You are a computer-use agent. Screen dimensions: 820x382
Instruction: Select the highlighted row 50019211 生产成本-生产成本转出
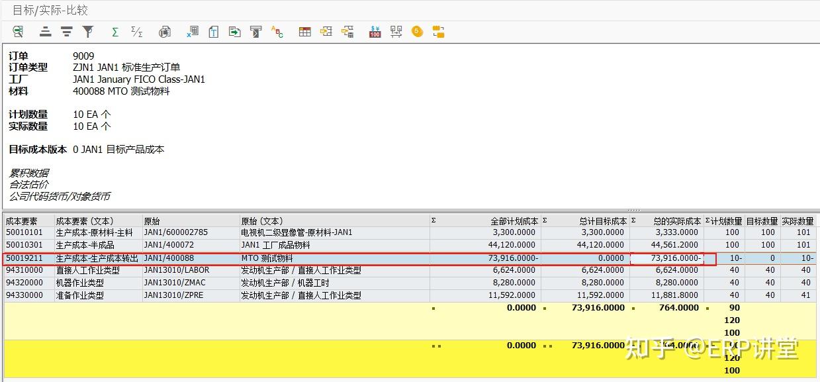click(199, 258)
